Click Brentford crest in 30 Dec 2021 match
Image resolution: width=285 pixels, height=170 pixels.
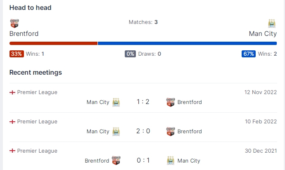(116, 161)
